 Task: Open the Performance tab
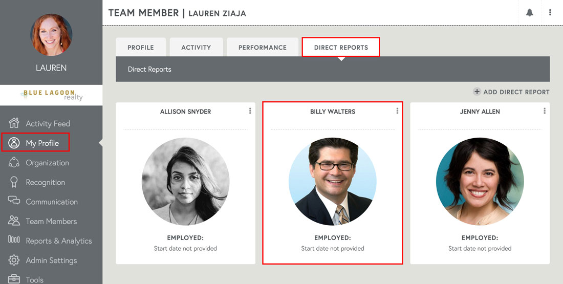263,48
